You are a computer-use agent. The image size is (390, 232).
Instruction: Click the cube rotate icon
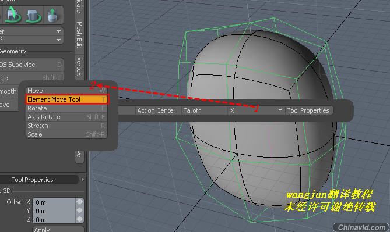pos(33,15)
